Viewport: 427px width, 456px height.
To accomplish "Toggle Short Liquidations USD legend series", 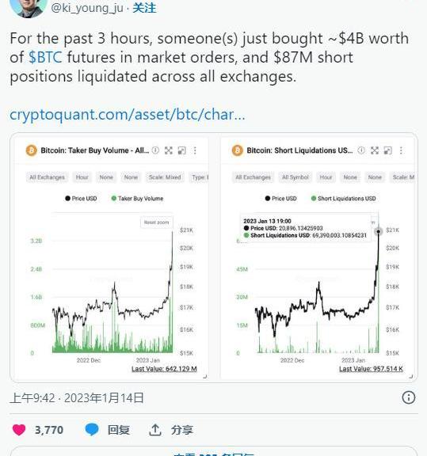I will point(344,199).
